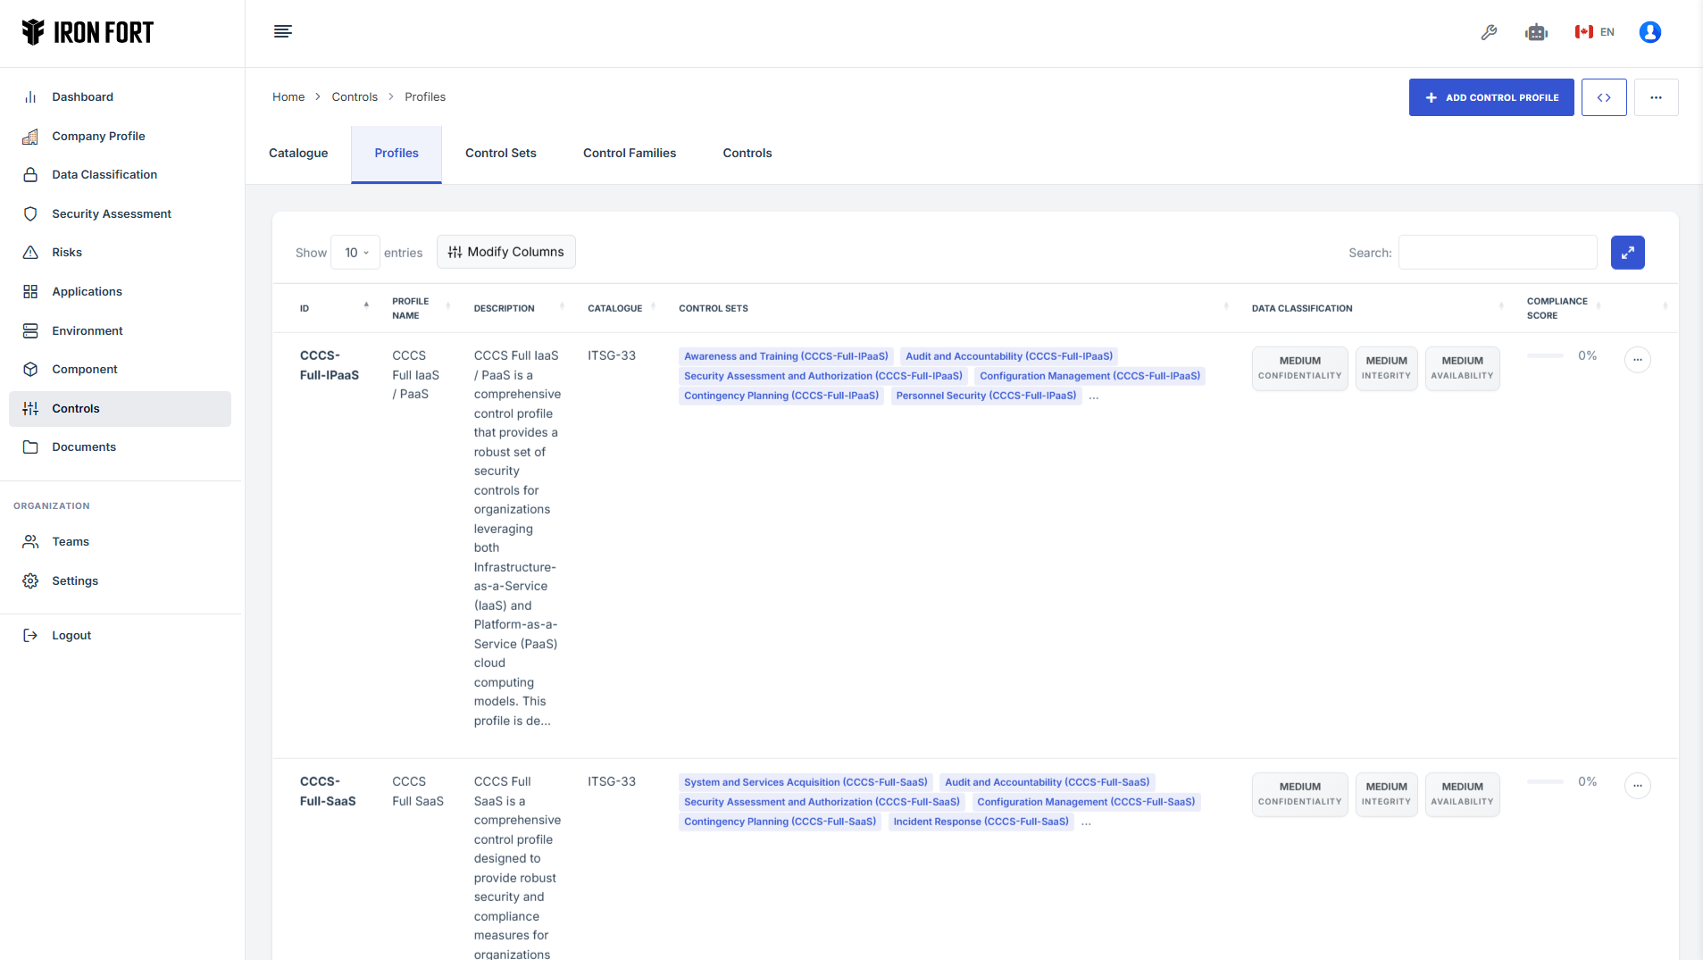Screen dimensions: 1703x960
Task: Click Add Control Profile button
Action: (x=1490, y=97)
